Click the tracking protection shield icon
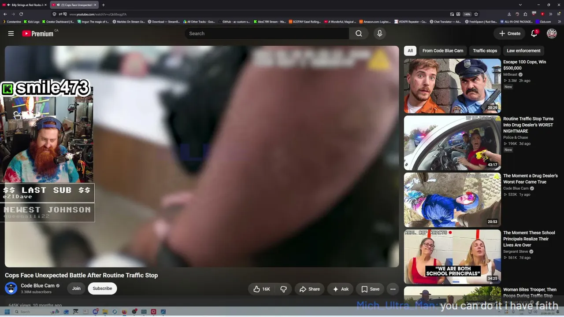 [55, 14]
